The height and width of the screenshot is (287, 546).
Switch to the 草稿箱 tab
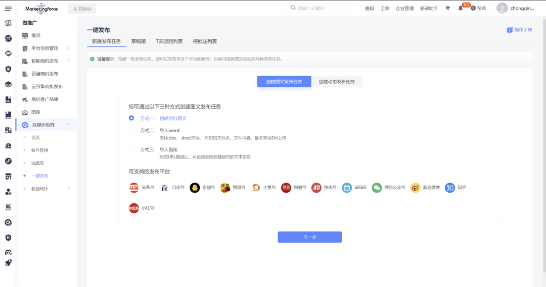pos(138,41)
